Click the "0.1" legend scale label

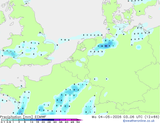3,122
